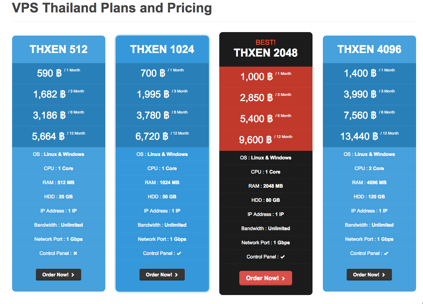Image resolution: width=423 pixels, height=304 pixels.
Task: Click the CPU : 2 Core row
Action: tap(369, 168)
